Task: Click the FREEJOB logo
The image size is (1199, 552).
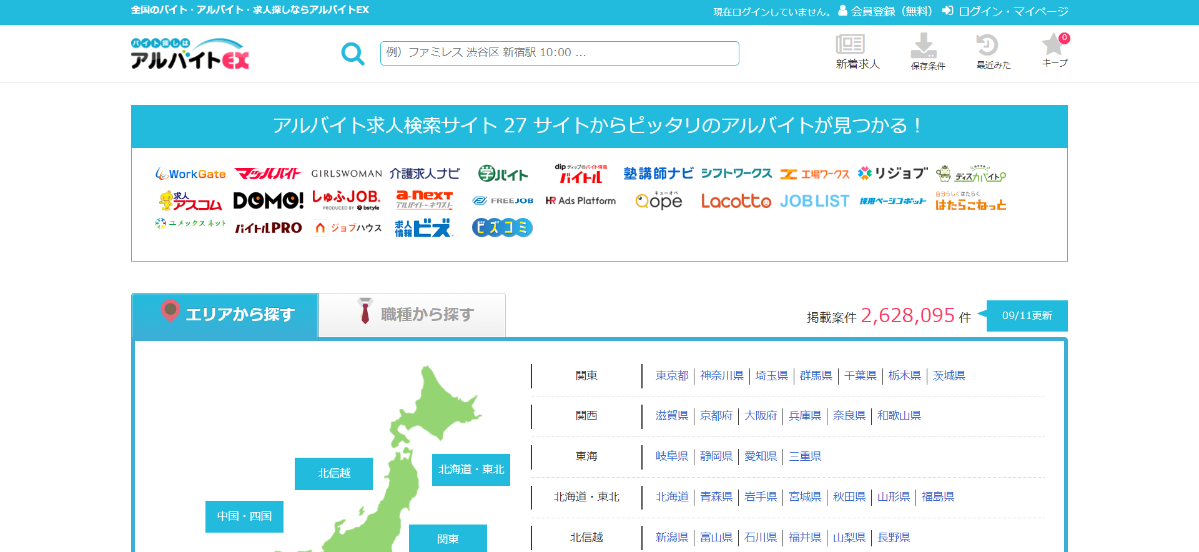Action: click(503, 200)
